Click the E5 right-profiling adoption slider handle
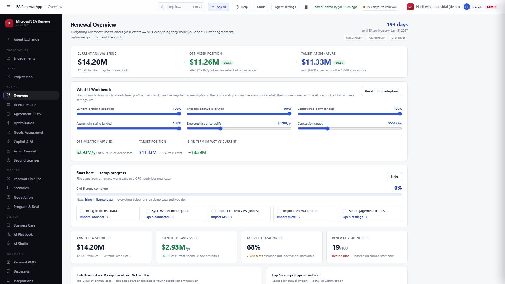 click(179, 114)
